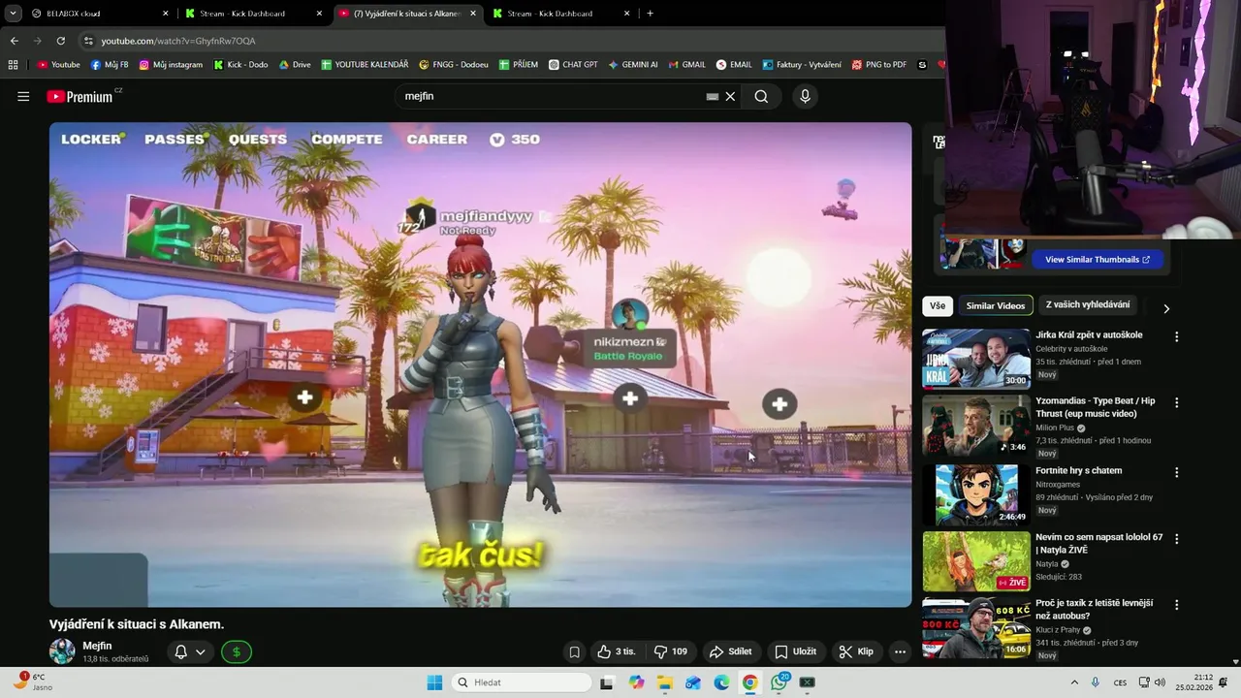
Task: Open the Kick - Dodo bookmark
Action: 239,65
